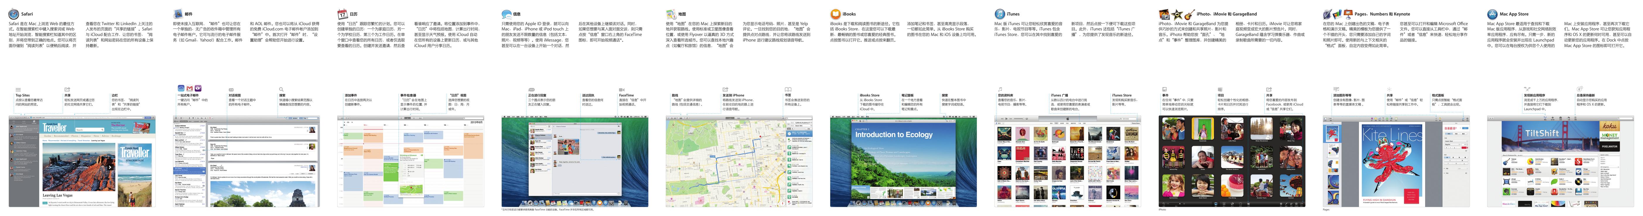This screenshot has height=216, width=1643.
Task: Click the Calendar icon showing 17
Action: pyautogui.click(x=343, y=13)
